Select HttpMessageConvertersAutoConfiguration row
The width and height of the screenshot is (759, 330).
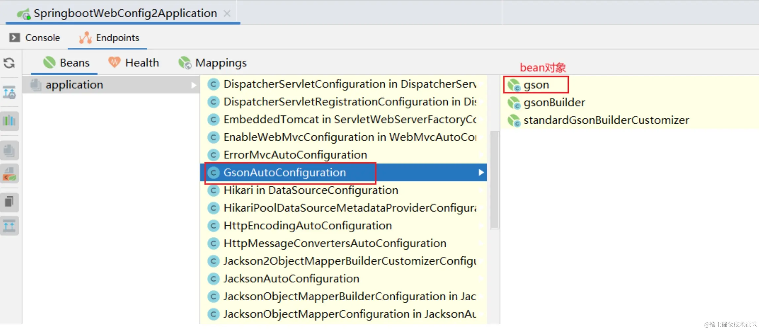(343, 243)
